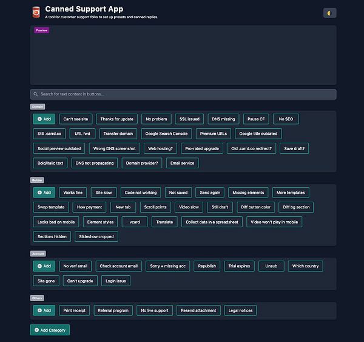Select the Account category label
This screenshot has width=364, height=342.
pos(38,254)
